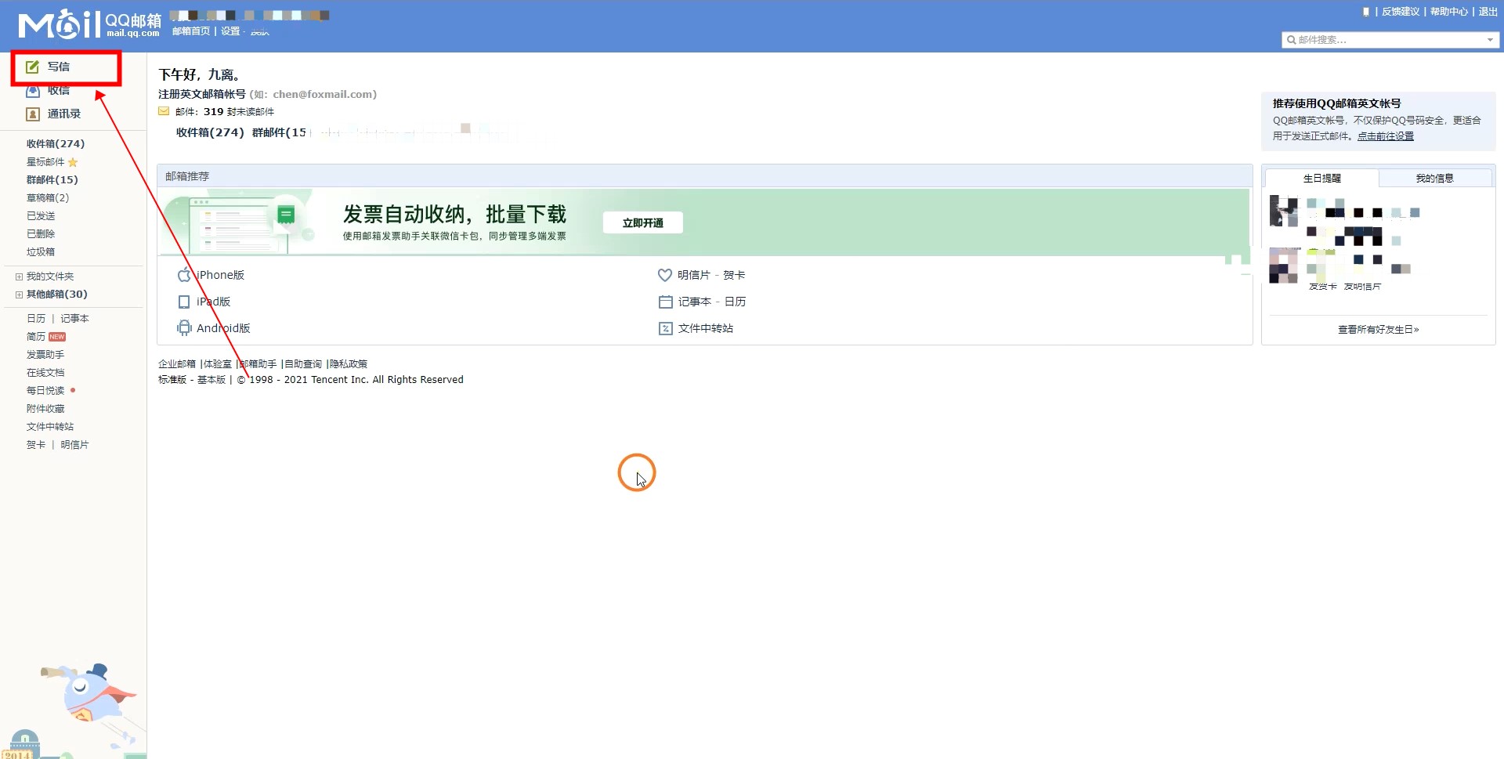Click the Apple icon for iPhone version

[184, 275]
